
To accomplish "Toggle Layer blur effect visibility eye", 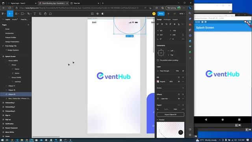I will 179,99.
